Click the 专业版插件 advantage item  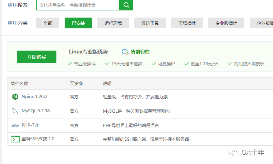coord(82,64)
